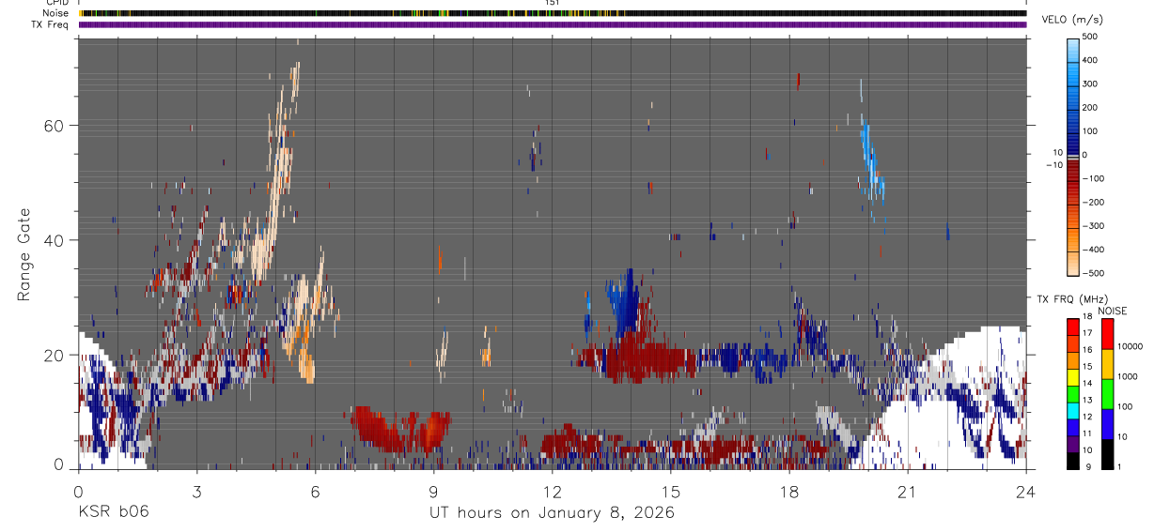Click hour 21 on the UT axis
The height and width of the screenshot is (532, 1154).
(x=908, y=493)
